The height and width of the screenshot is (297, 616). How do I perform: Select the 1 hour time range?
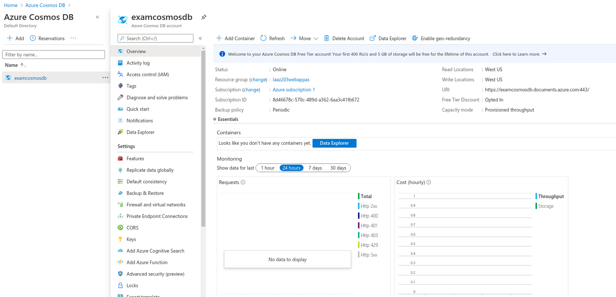click(268, 168)
